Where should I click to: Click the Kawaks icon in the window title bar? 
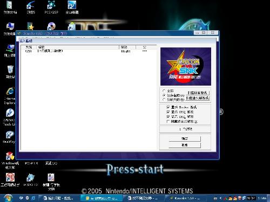pyautogui.click(x=19, y=33)
